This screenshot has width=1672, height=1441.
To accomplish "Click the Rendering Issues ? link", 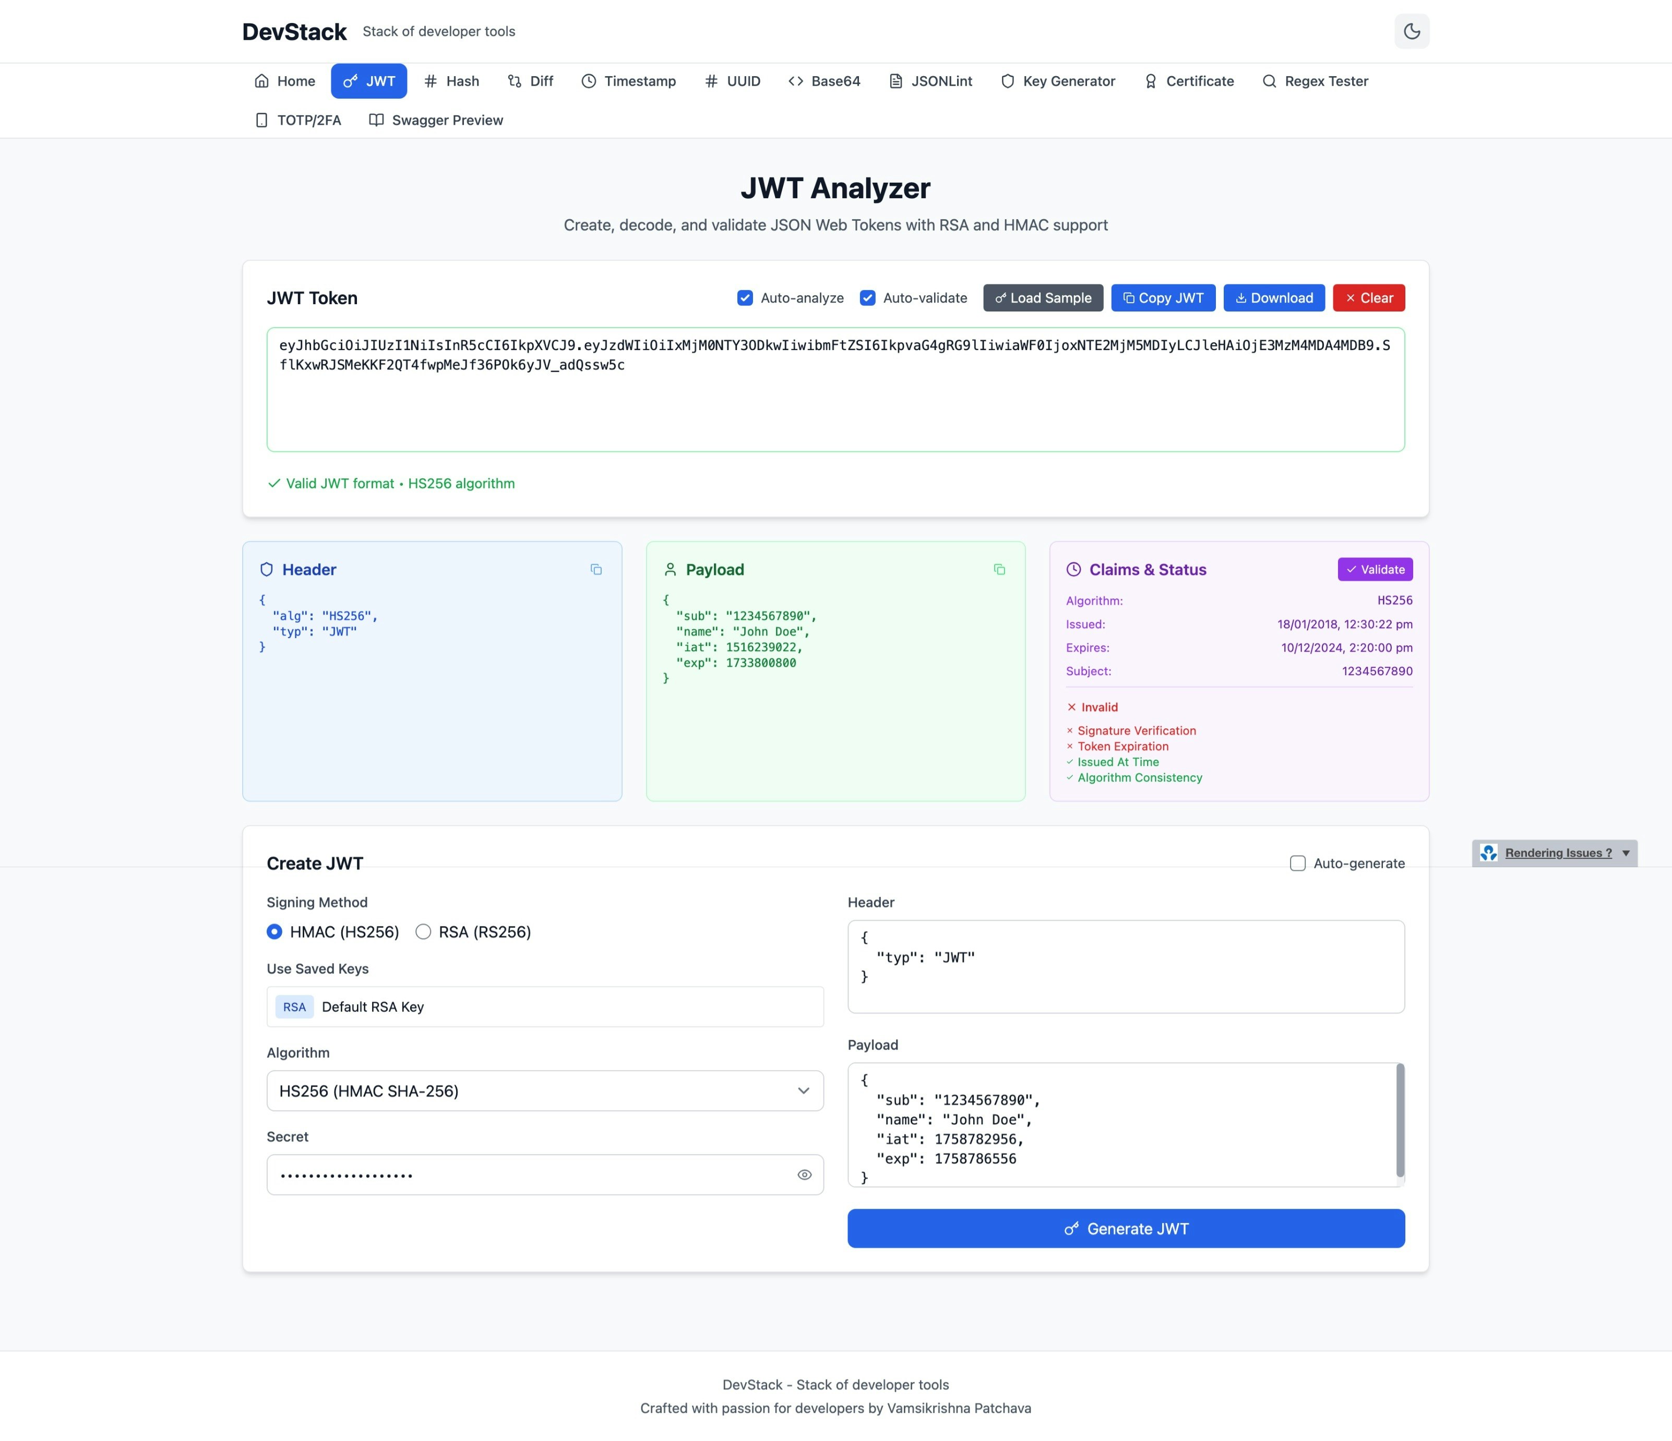I will (x=1558, y=853).
